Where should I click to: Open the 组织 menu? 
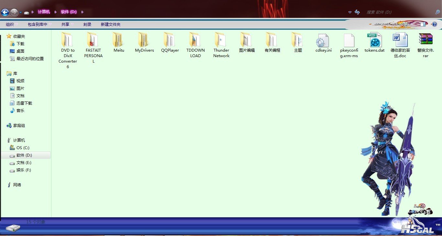point(12,24)
